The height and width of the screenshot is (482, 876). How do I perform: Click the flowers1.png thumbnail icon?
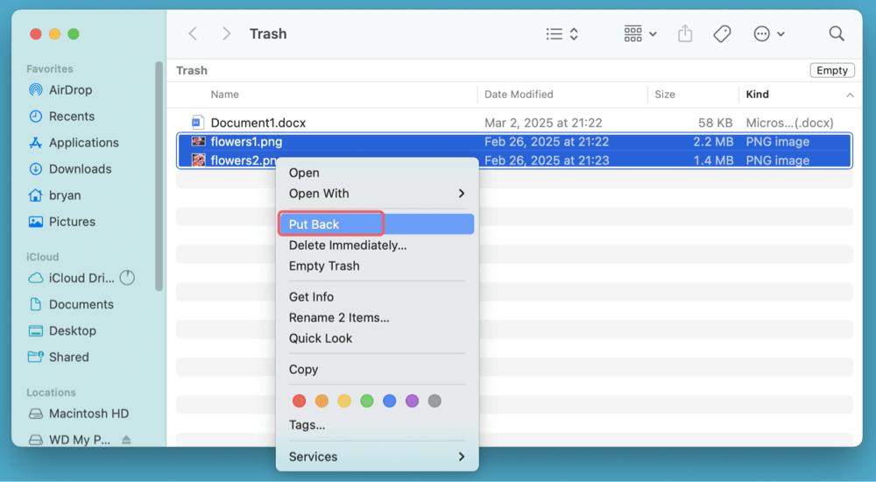pos(198,141)
